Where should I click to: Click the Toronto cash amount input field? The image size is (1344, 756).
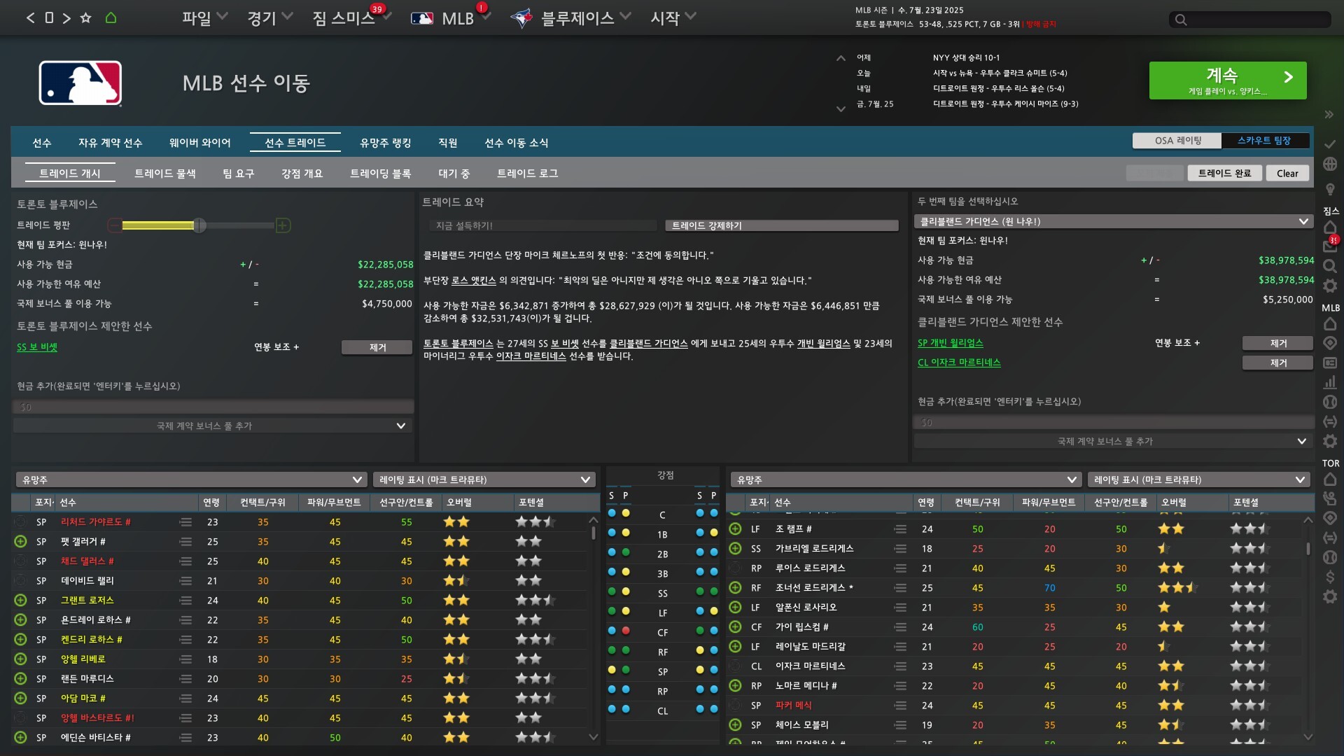click(x=213, y=407)
